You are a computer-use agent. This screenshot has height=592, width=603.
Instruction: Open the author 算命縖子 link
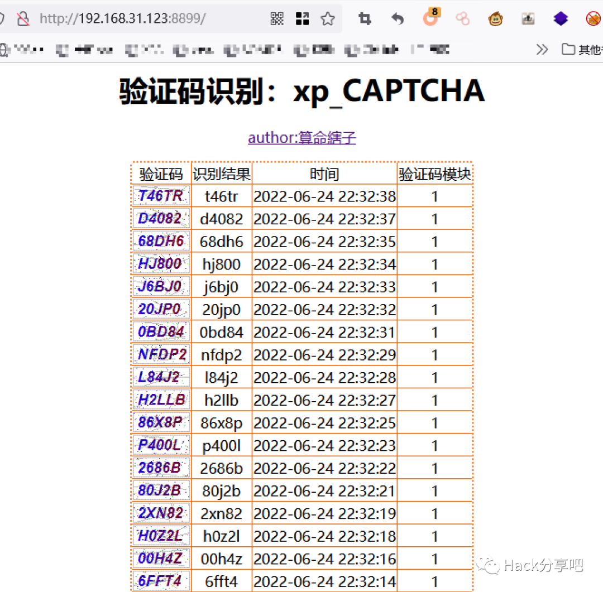(x=302, y=138)
